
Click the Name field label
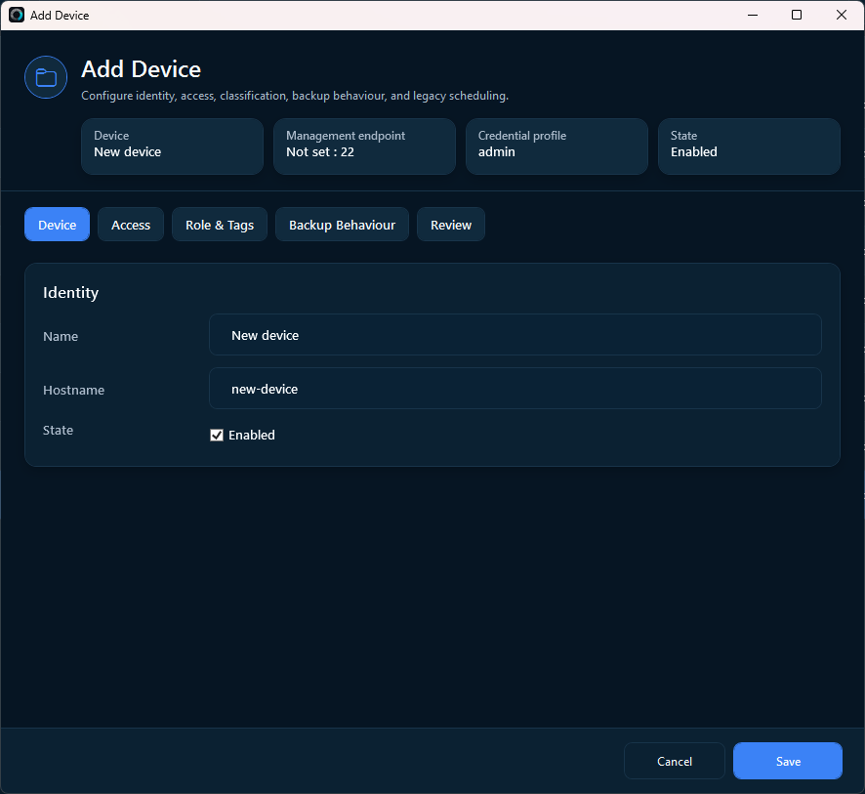point(61,336)
